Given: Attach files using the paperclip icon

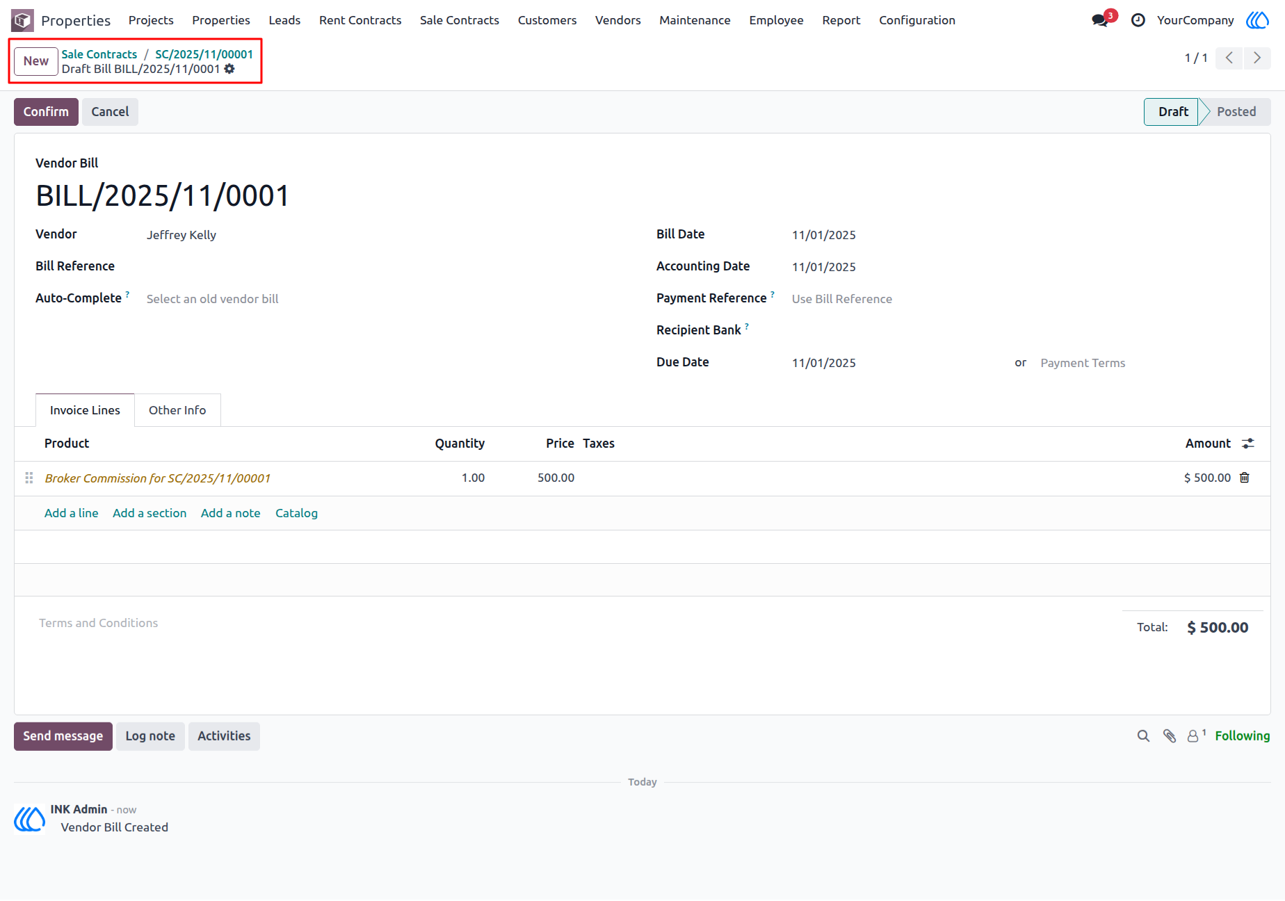Looking at the screenshot, I should 1170,736.
